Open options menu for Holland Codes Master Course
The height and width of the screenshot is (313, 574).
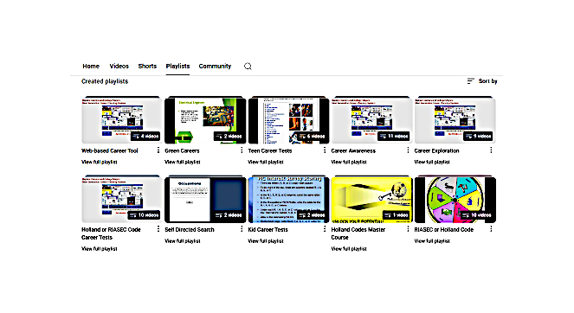[408, 229]
